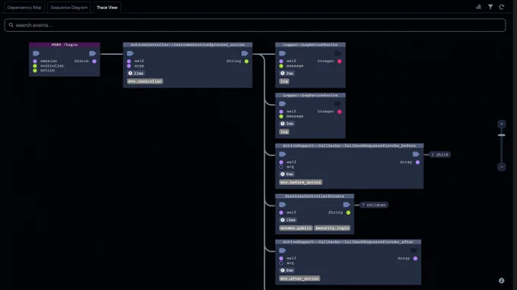
Task: Click the mvc.controller label
Action: (144, 81)
